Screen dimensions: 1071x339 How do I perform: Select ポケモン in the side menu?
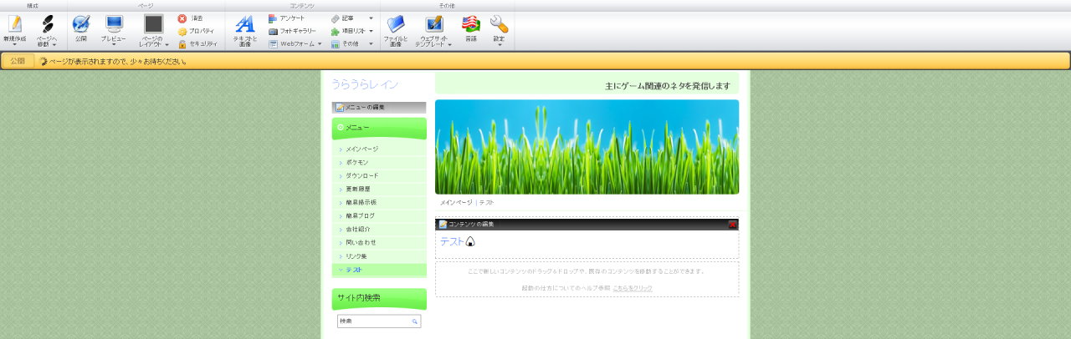pyautogui.click(x=356, y=162)
